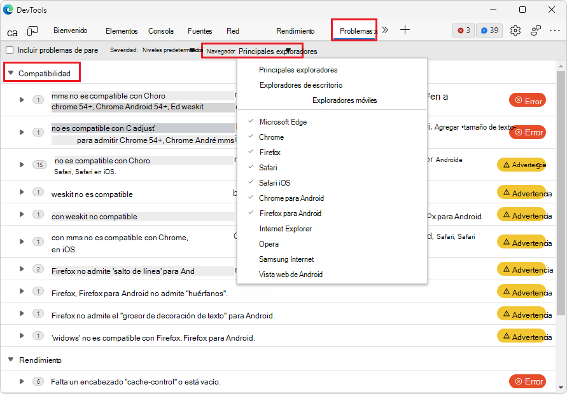Collapse the Compatibilidad section

point(11,73)
